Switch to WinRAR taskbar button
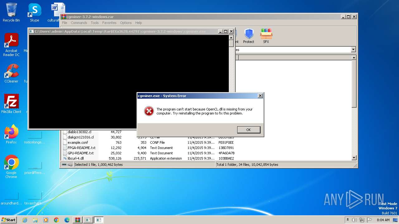The width and height of the screenshot is (399, 224). [x=78, y=220]
